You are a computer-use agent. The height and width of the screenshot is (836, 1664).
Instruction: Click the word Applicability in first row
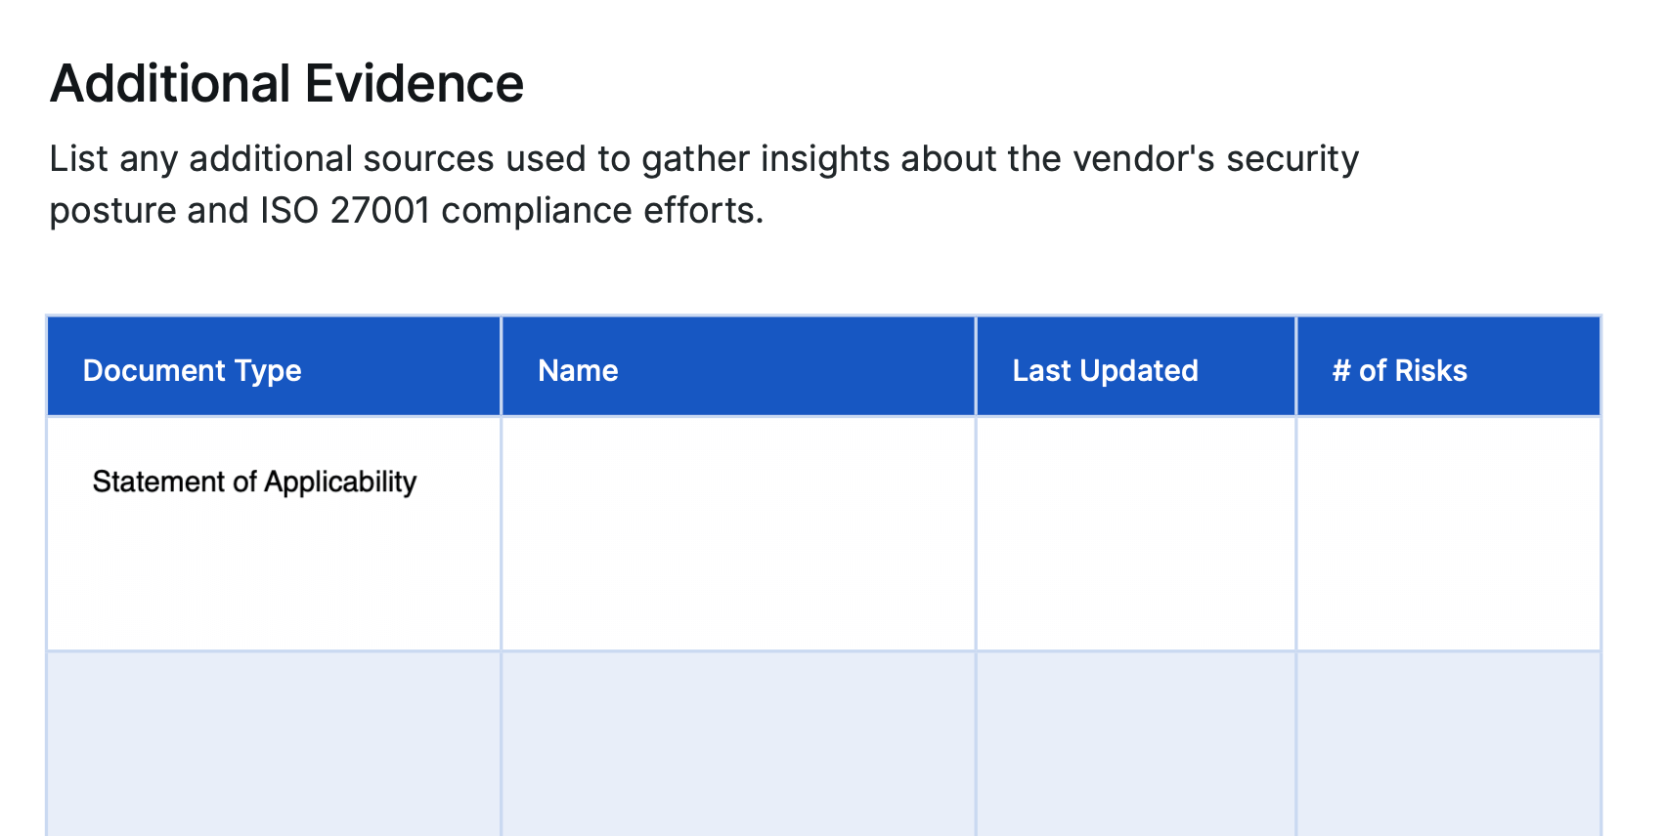(340, 481)
